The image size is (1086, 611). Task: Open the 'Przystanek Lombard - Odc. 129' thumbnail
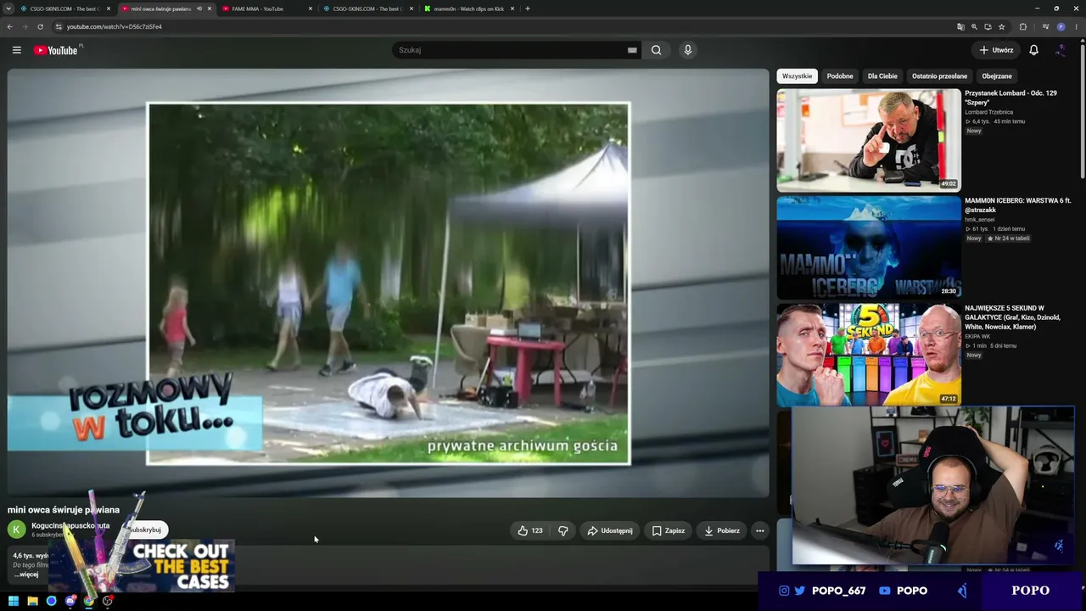869,140
